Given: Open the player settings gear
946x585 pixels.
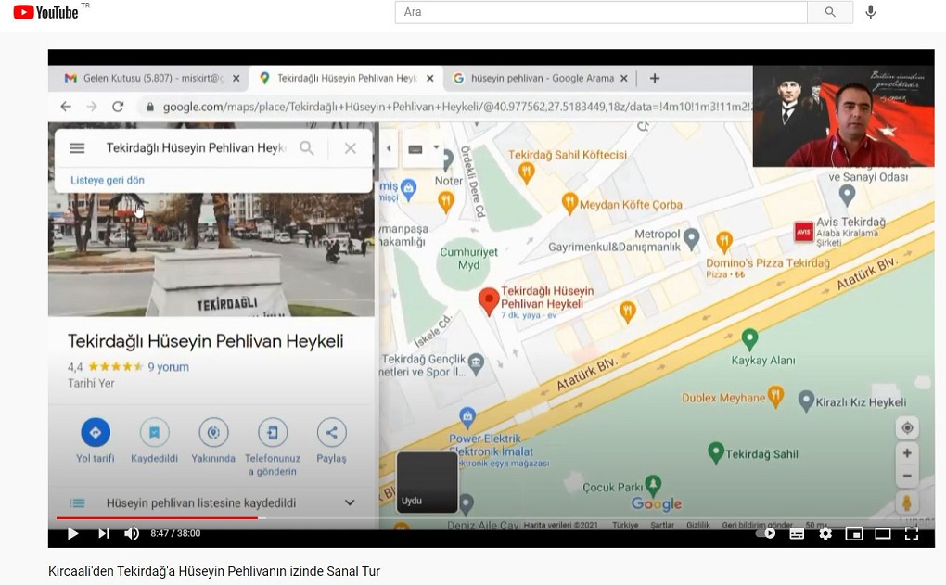Looking at the screenshot, I should click(825, 533).
